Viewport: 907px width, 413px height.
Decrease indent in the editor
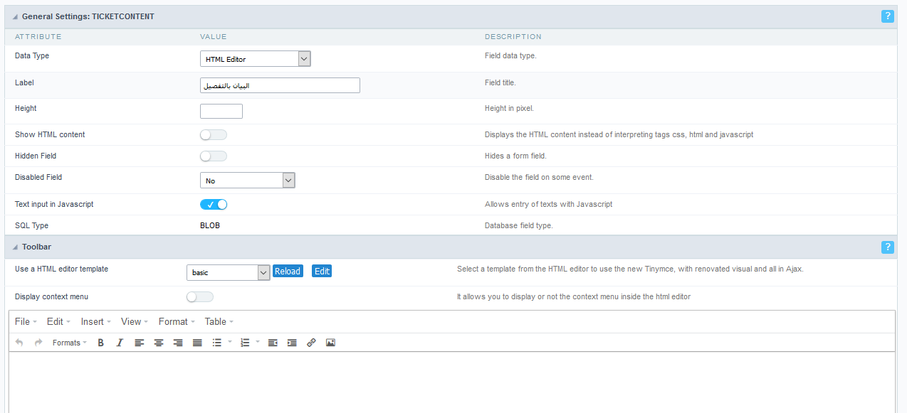tap(273, 343)
